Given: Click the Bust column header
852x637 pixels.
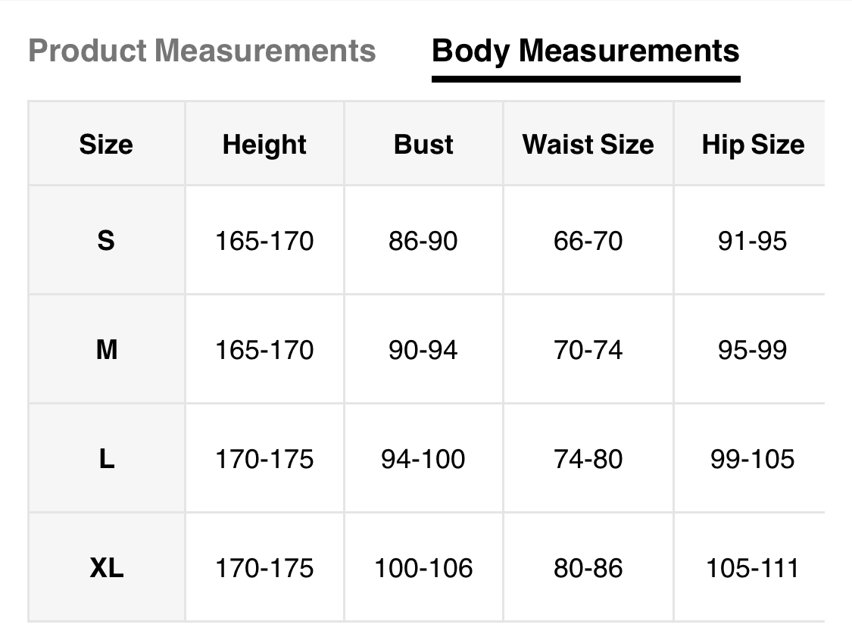Looking at the screenshot, I should click(x=423, y=144).
